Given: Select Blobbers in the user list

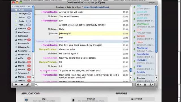Looking at the screenshot, I should [x=141, y=78].
